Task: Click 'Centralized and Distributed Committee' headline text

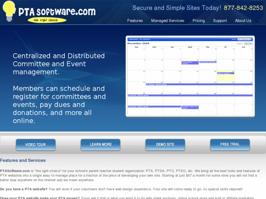Action: pos(59,64)
